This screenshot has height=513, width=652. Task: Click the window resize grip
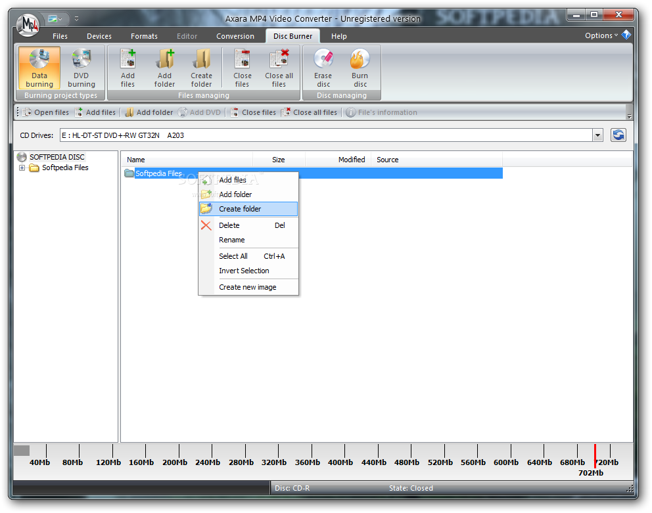coord(630,489)
